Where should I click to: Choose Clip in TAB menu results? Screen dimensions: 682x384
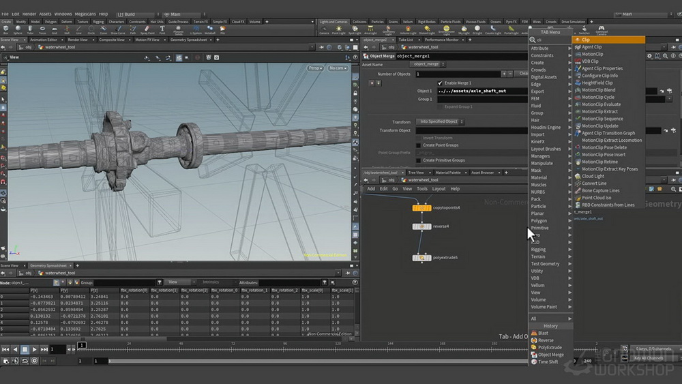pos(608,40)
